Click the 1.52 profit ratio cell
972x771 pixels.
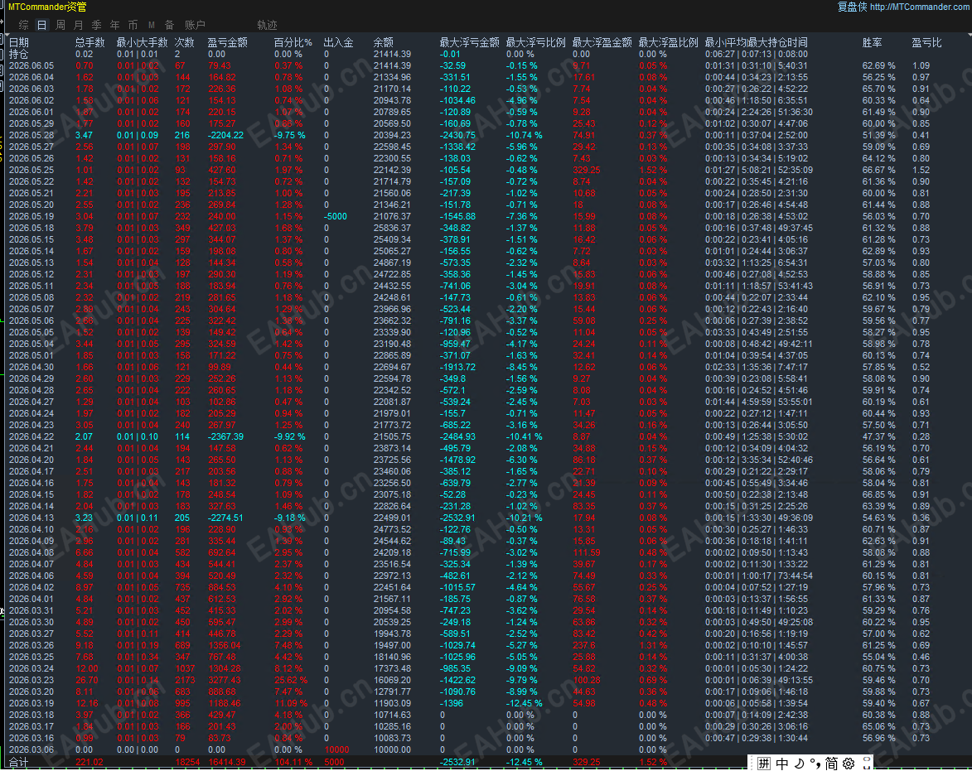pos(921,170)
